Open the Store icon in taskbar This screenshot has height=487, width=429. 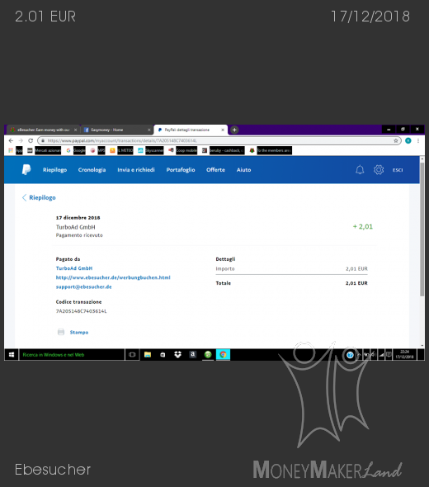(163, 354)
